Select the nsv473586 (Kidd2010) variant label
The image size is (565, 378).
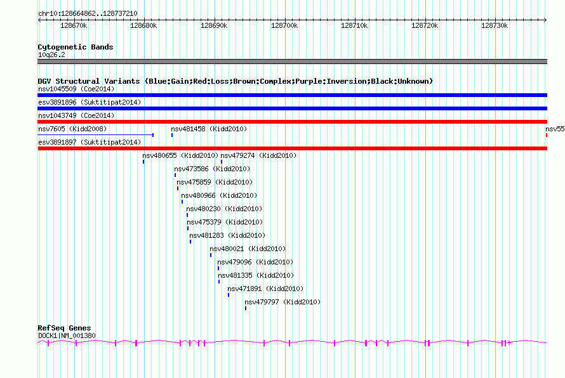tap(212, 169)
